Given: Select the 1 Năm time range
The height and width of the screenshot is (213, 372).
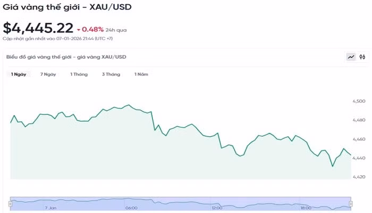Looking at the screenshot, I should (x=141, y=75).
